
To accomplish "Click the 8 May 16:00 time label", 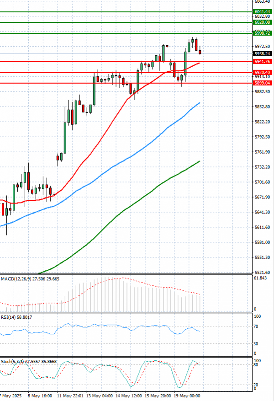I will [40, 396].
